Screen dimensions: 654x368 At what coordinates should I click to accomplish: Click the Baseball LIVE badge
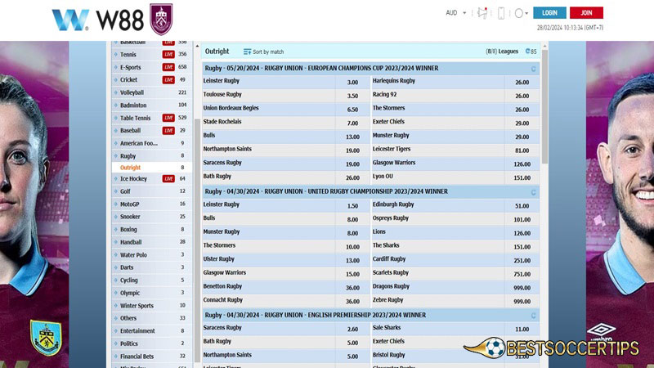[168, 131]
